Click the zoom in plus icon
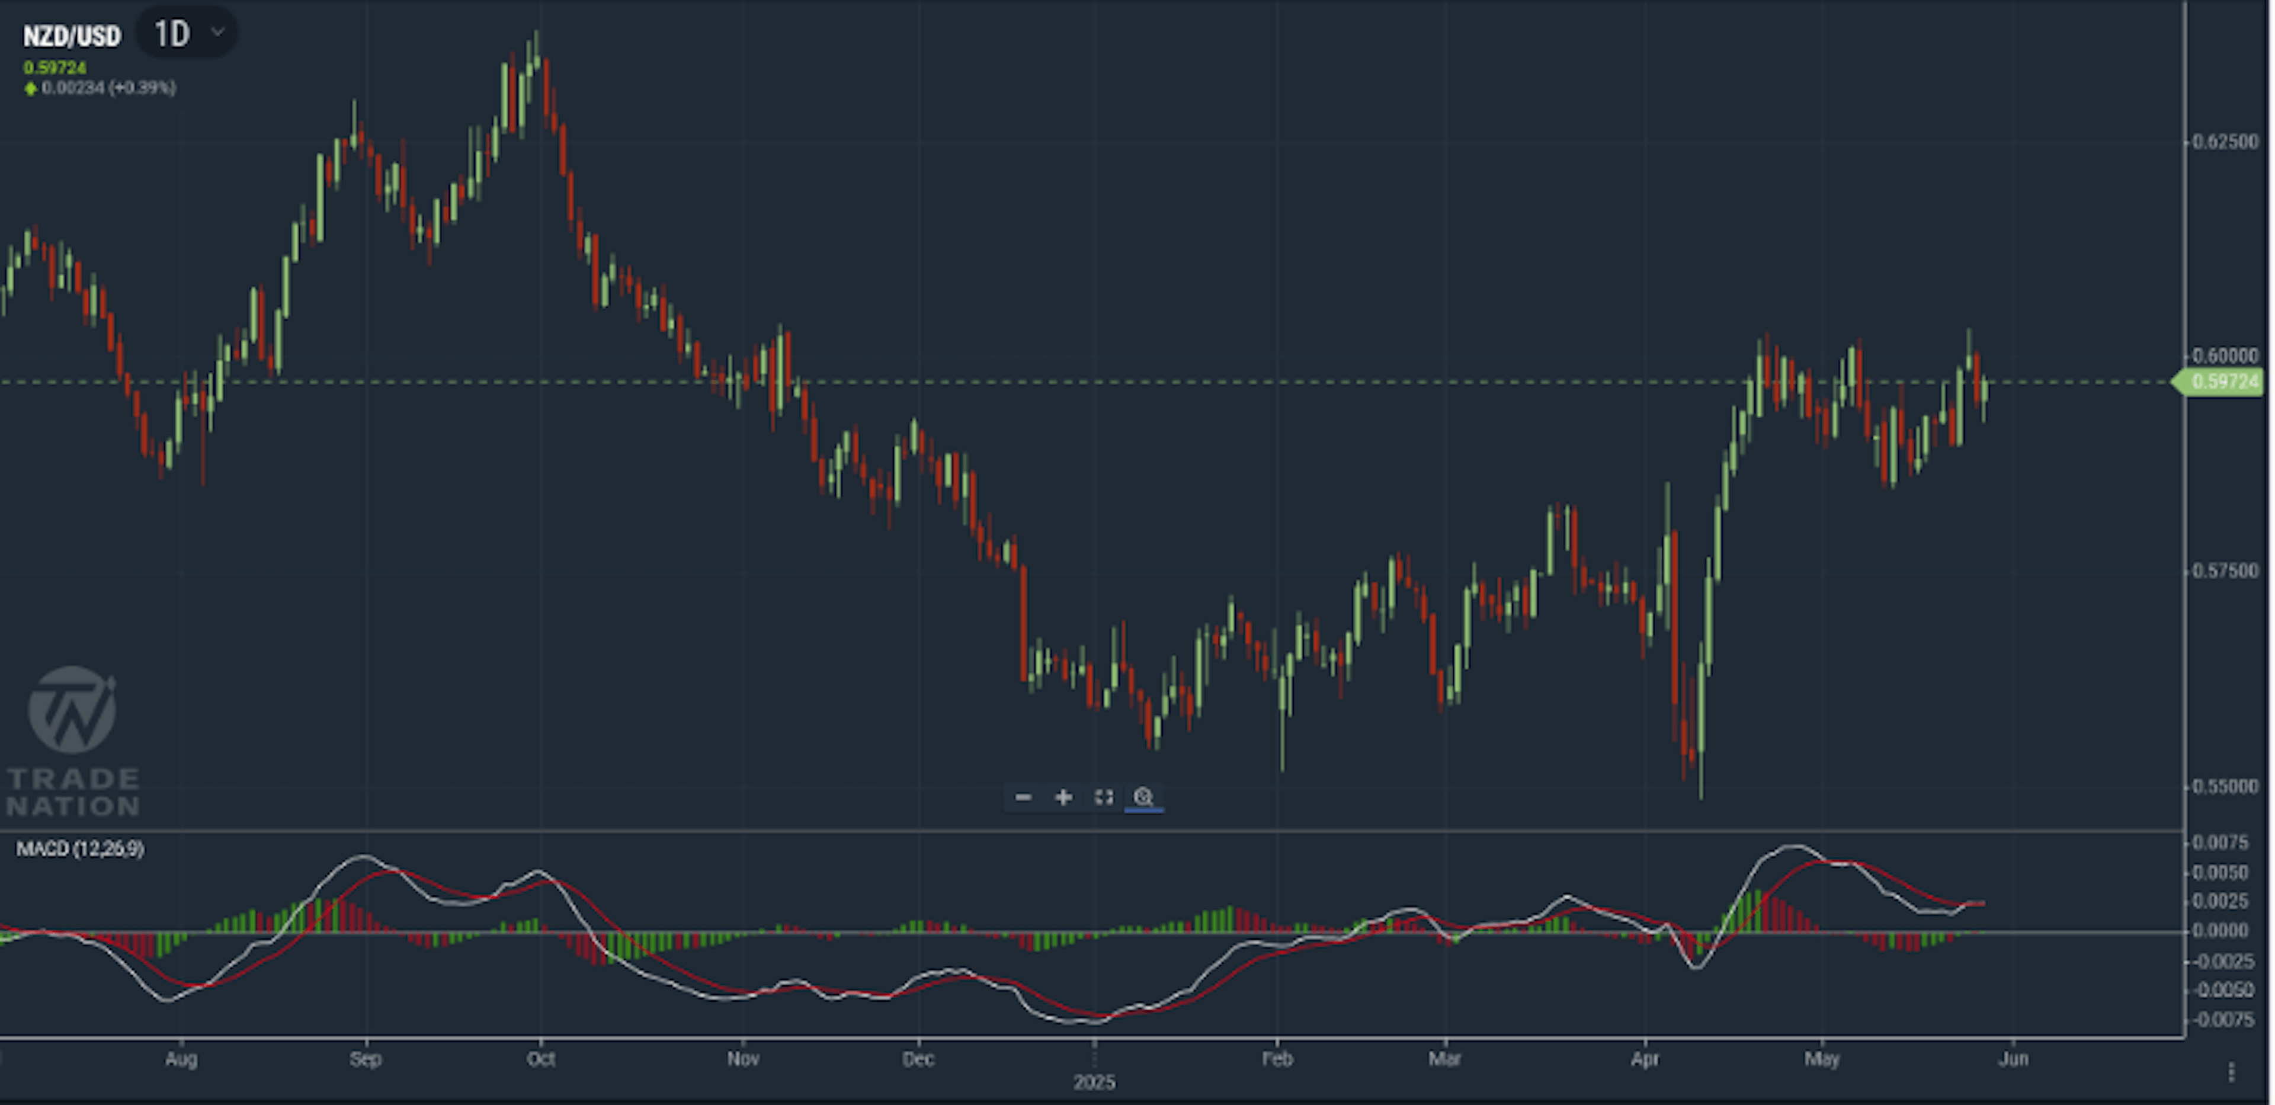This screenshot has height=1105, width=2275. (1063, 797)
